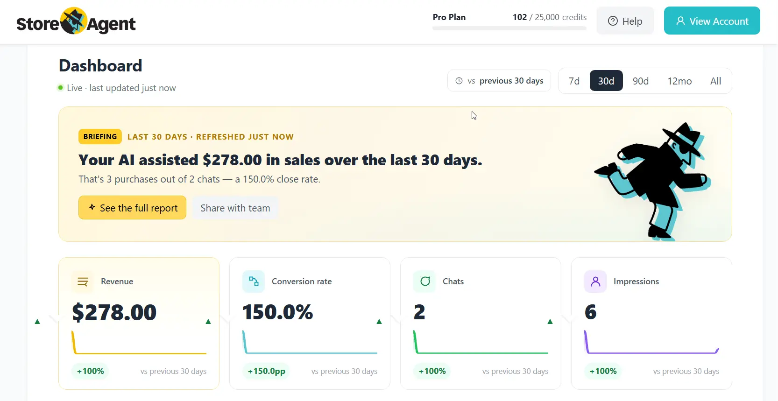Select the 12mo time range

click(x=679, y=81)
